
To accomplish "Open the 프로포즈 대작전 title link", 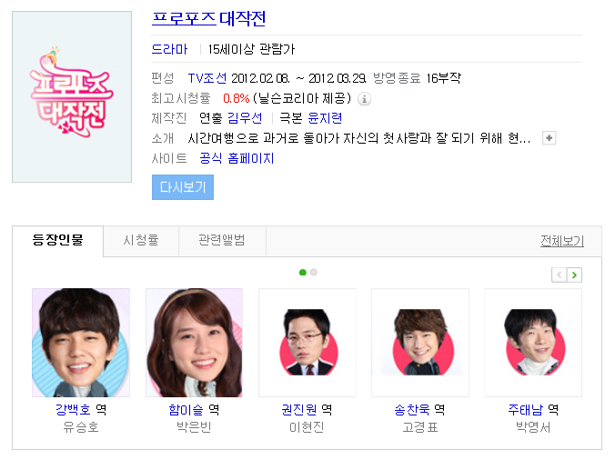I will [208, 18].
